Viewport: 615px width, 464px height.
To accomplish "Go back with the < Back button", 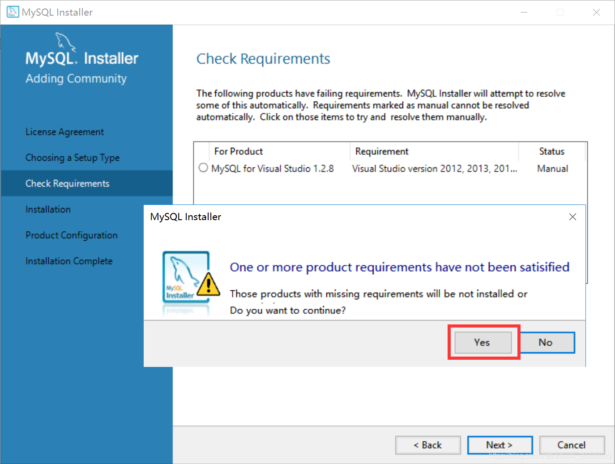I will point(428,445).
